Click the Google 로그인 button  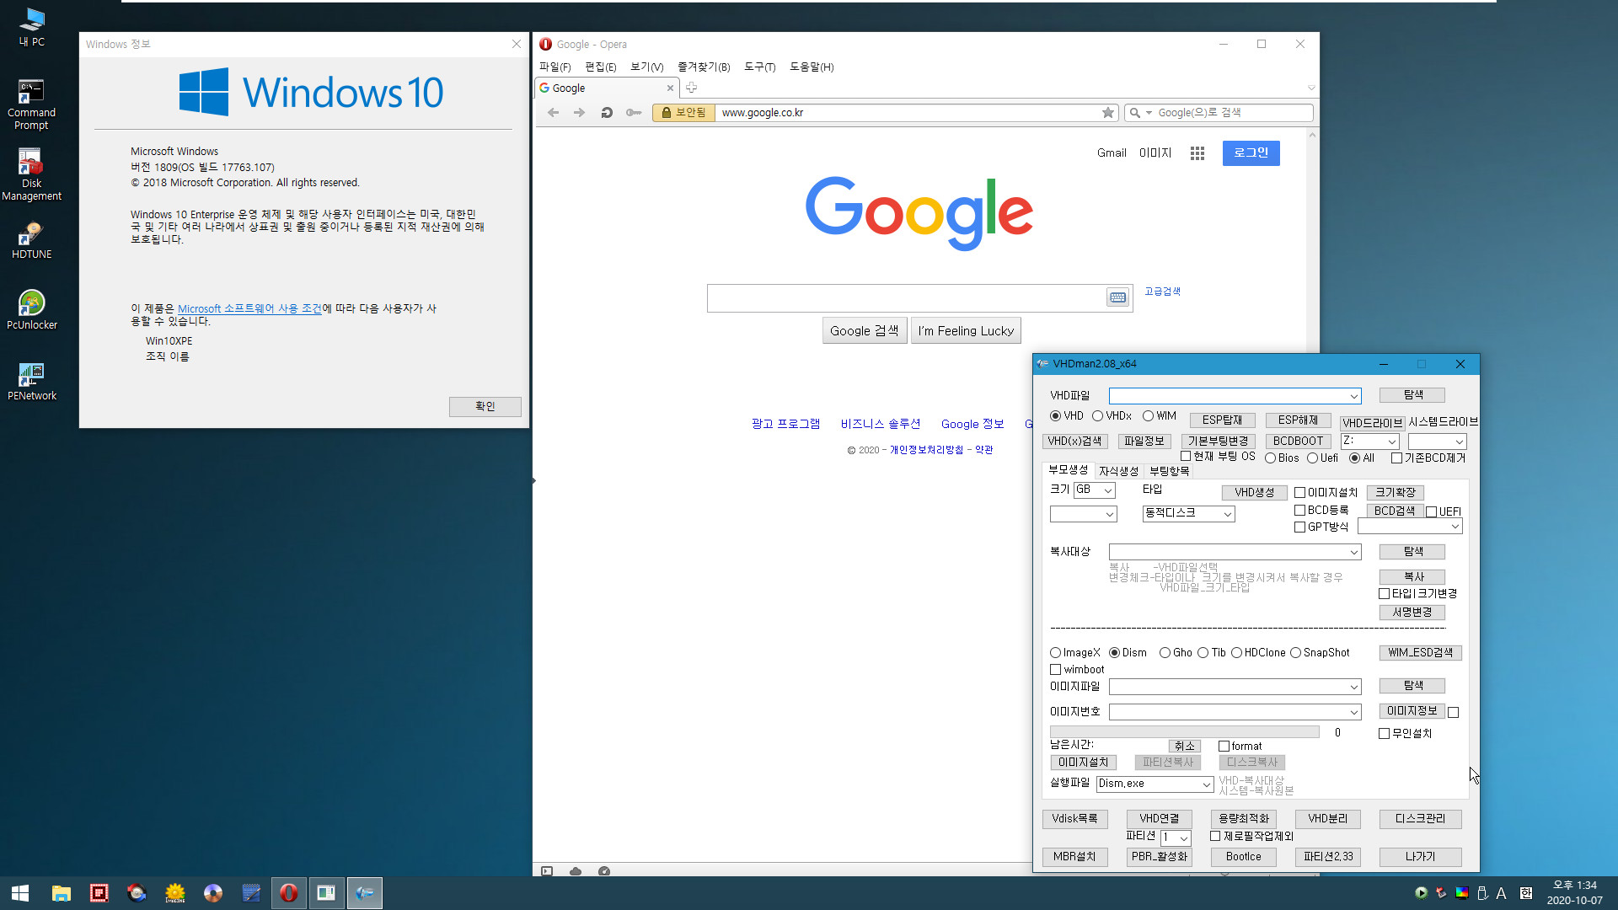[1251, 153]
